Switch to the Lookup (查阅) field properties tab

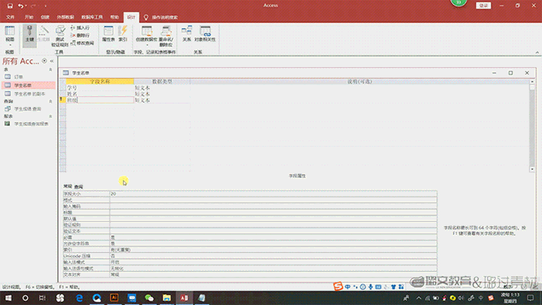[79, 186]
